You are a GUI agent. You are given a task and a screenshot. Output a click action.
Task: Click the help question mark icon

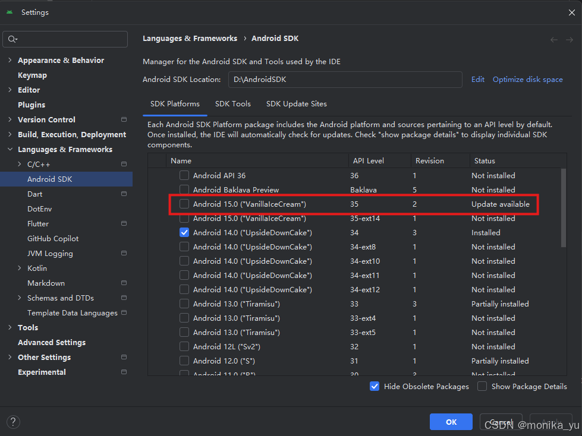[13, 422]
